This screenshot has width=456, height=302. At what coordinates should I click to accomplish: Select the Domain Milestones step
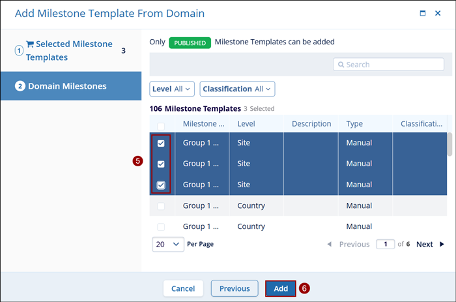[x=67, y=86]
